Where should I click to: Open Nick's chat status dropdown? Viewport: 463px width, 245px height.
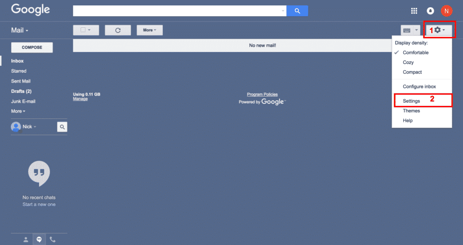click(x=29, y=127)
